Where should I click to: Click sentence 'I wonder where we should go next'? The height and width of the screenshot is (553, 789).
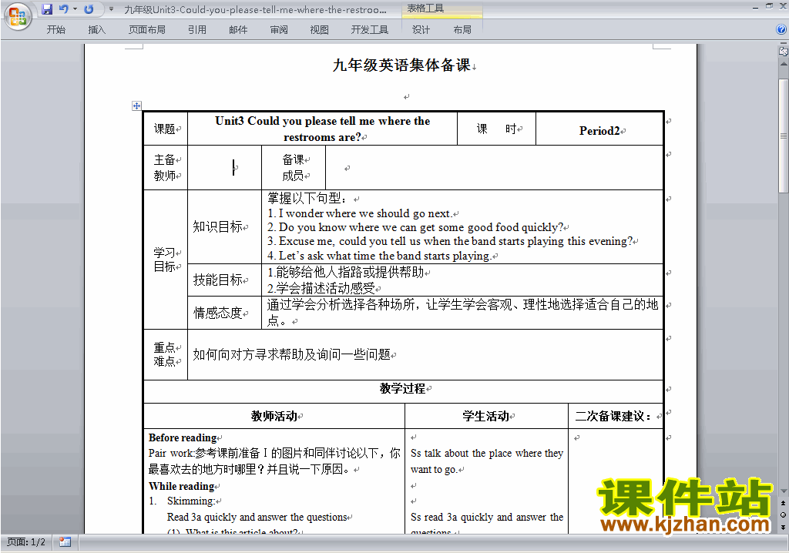pyautogui.click(x=359, y=213)
